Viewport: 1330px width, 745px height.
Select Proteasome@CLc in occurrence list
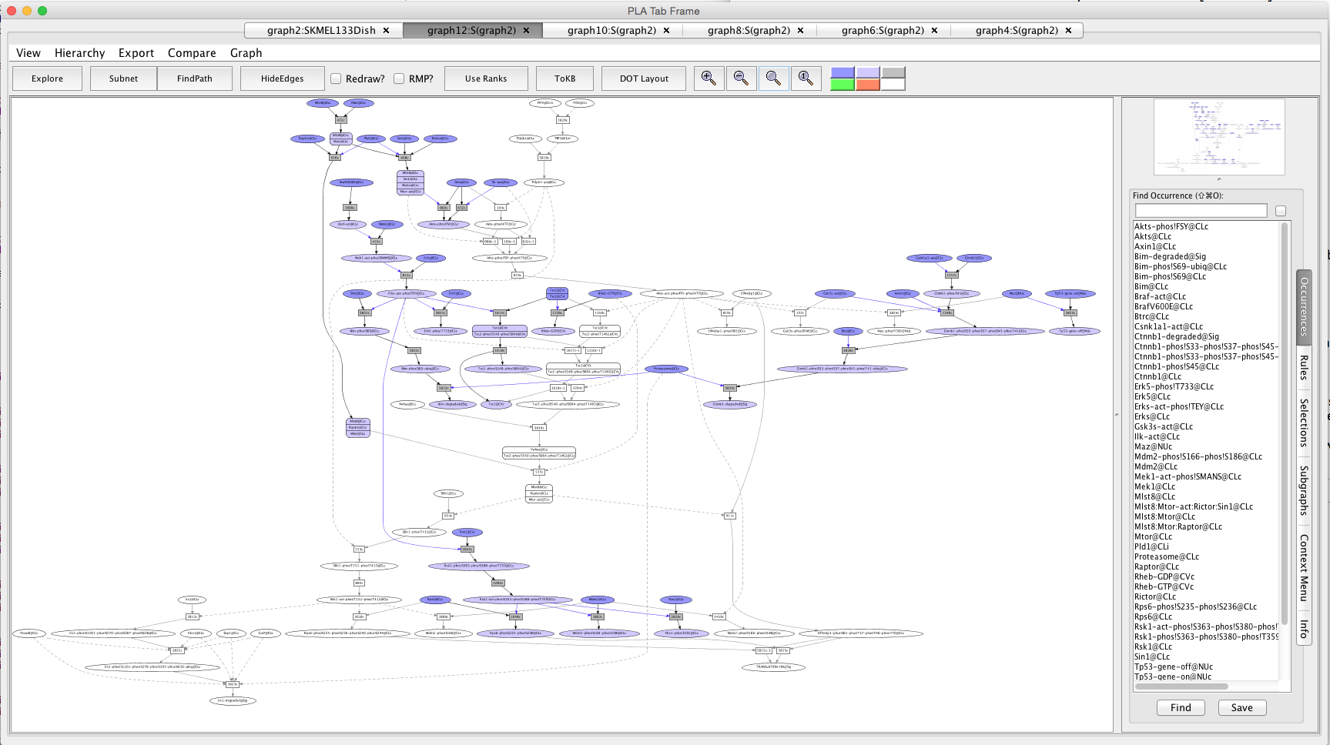click(1167, 556)
